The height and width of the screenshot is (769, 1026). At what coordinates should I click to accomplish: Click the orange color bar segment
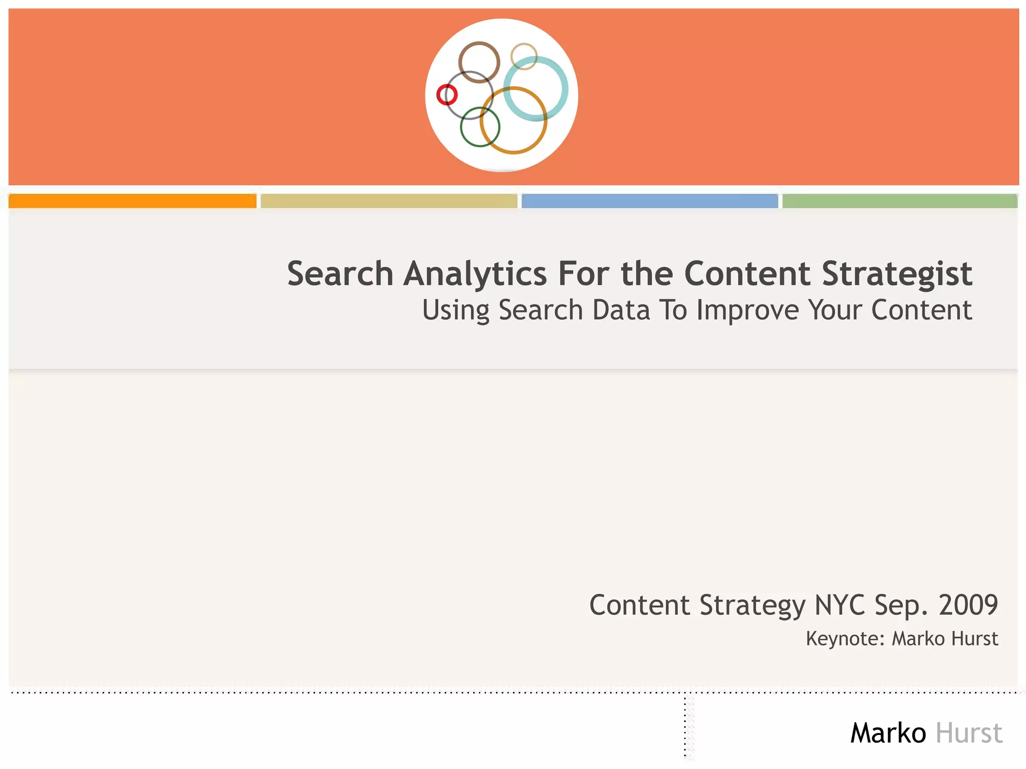[x=132, y=201]
